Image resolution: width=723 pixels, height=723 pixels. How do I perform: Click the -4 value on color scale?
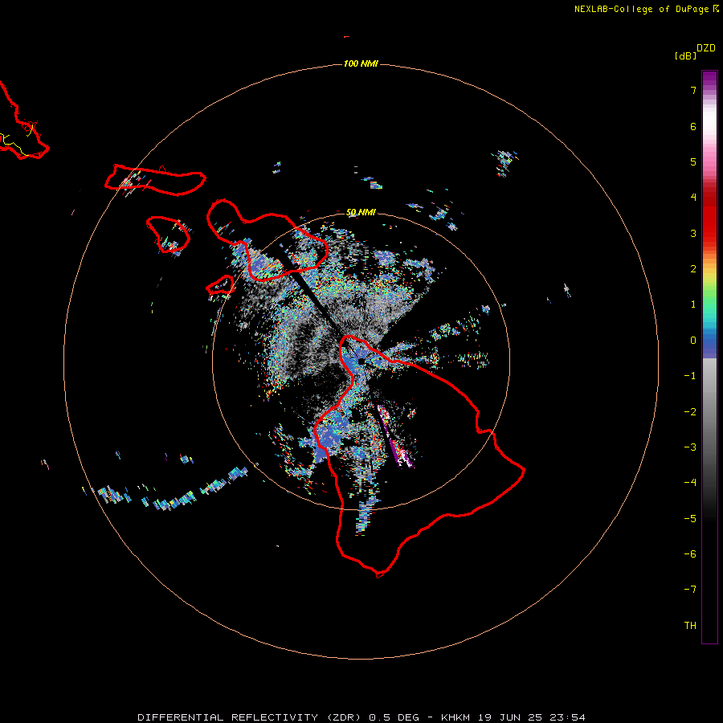(x=690, y=483)
